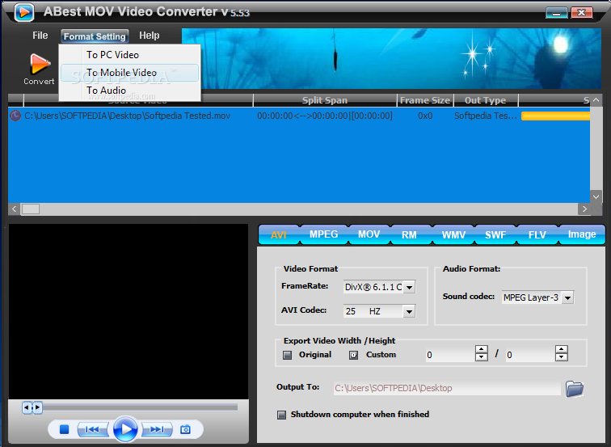Click the 00:00:00<-->00:00:00 split span cell

(325, 116)
